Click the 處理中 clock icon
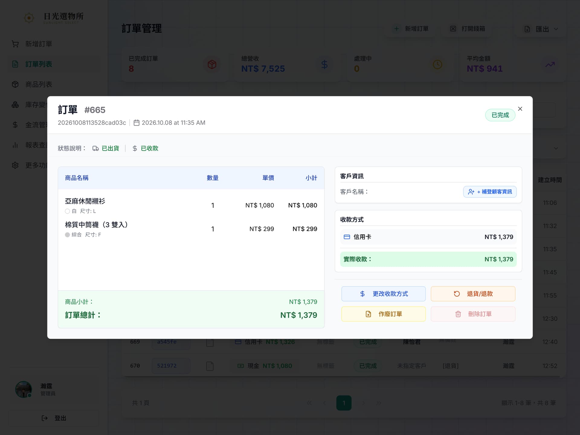The height and width of the screenshot is (435, 580). (x=437, y=64)
